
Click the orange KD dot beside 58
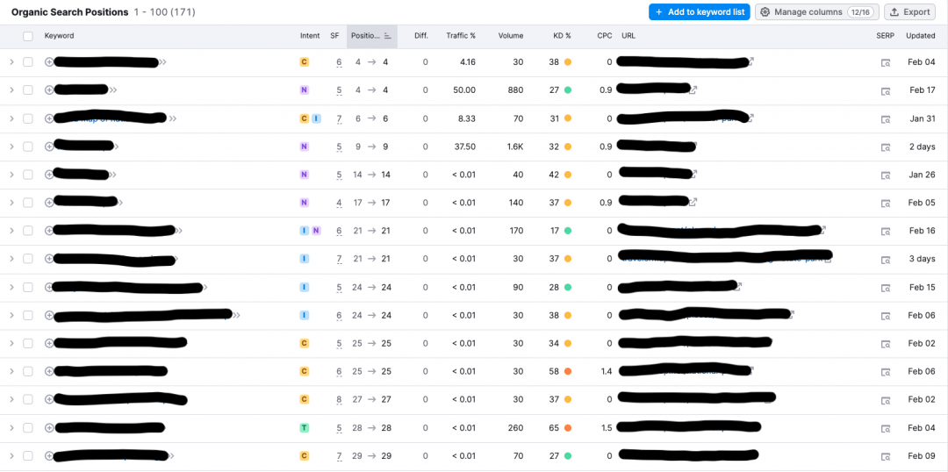coord(568,372)
